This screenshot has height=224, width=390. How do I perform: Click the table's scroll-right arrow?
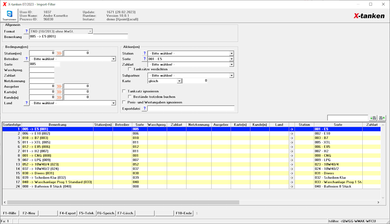tap(378, 202)
